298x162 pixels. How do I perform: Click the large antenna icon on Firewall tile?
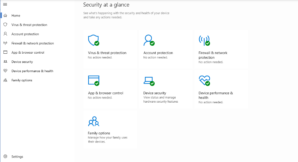click(x=204, y=40)
